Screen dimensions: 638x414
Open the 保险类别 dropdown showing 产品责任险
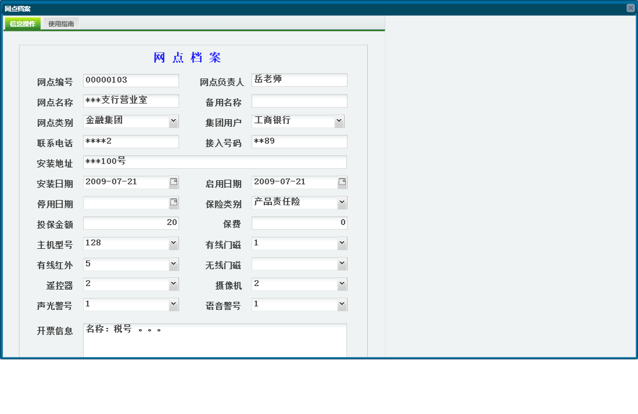point(342,202)
